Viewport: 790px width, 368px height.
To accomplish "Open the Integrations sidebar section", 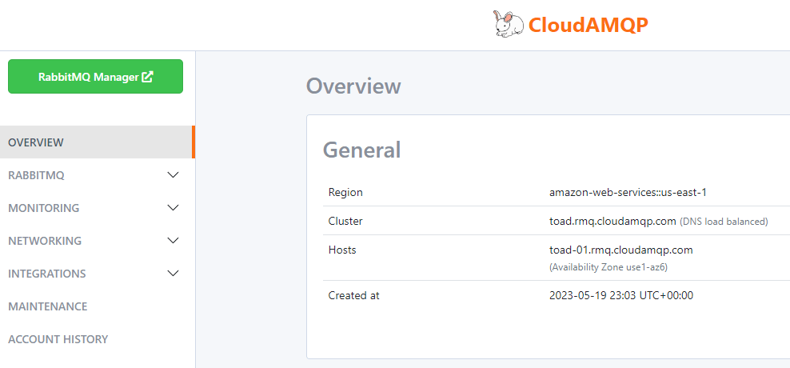I will coord(47,274).
